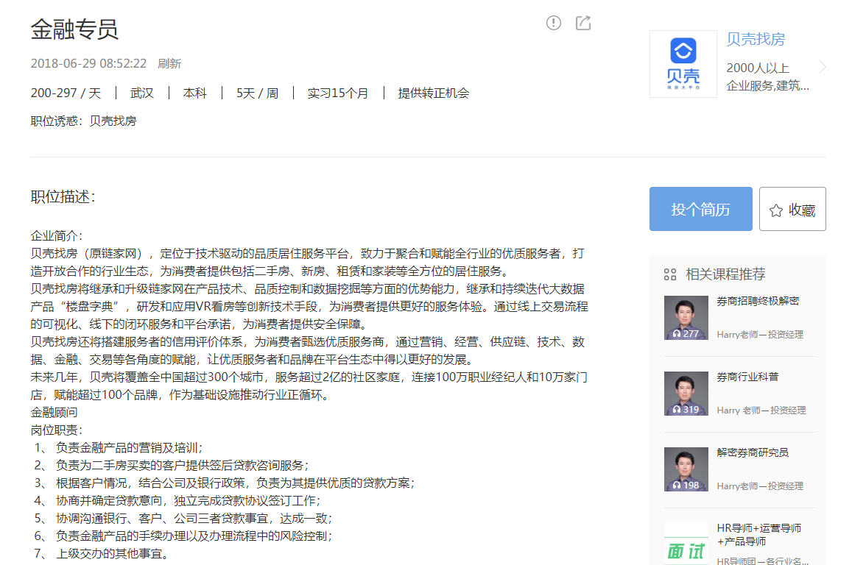Click the grid icon beside 相关课程推荐
This screenshot has height=565, width=852.
[669, 274]
